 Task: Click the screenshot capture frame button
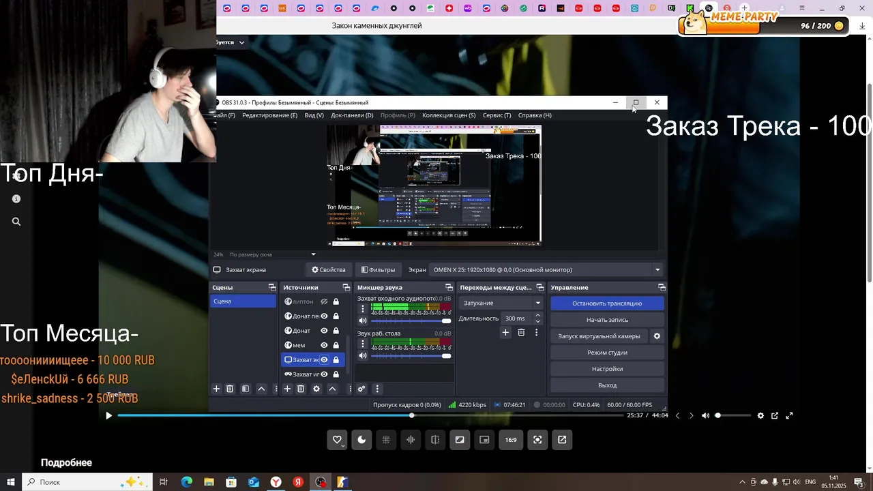pyautogui.click(x=537, y=440)
